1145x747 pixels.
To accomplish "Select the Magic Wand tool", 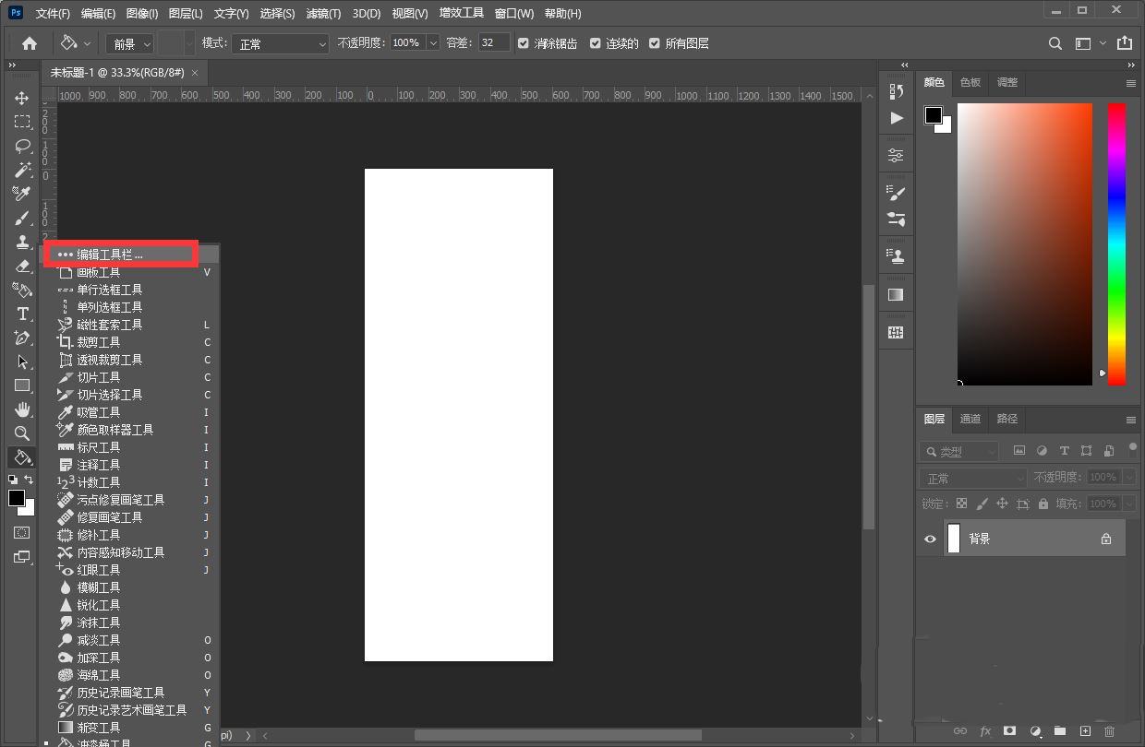I will click(21, 170).
